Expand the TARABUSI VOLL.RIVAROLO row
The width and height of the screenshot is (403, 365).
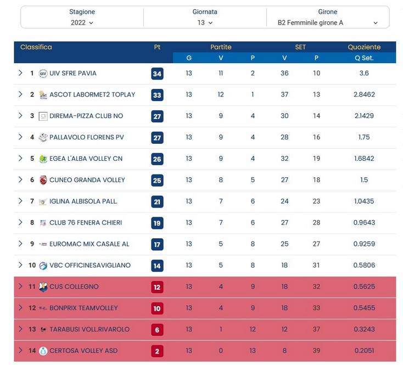tap(20, 329)
